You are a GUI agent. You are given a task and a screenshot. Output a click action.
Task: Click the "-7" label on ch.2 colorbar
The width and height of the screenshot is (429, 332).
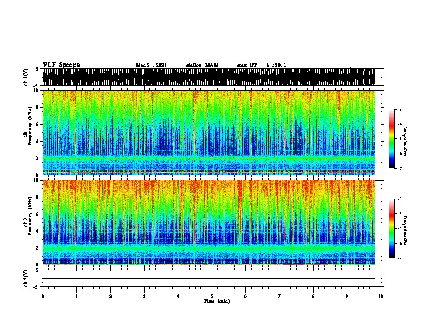[x=400, y=258]
